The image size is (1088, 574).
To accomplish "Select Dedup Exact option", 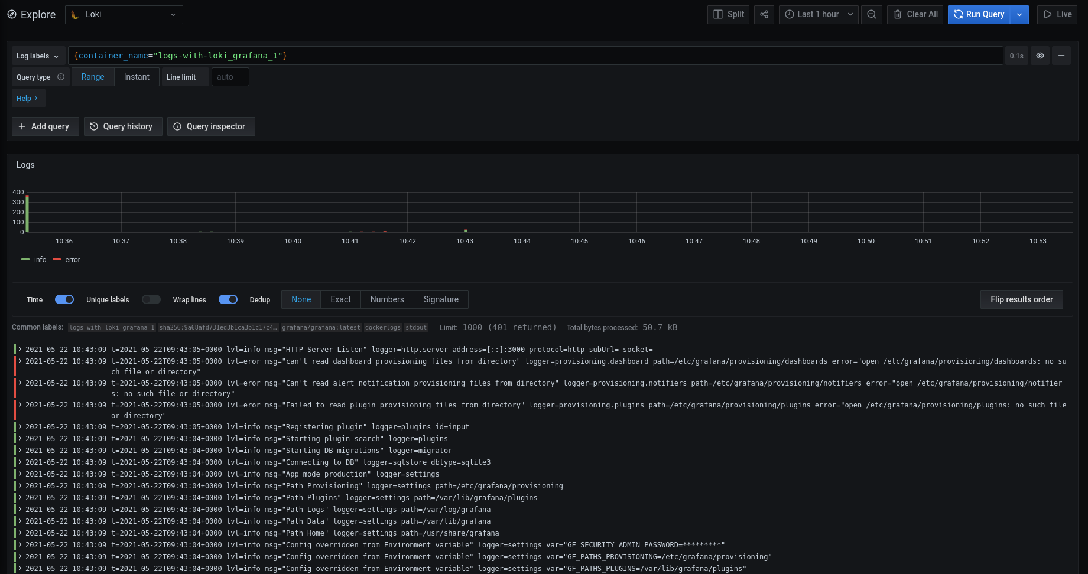I will click(x=340, y=299).
